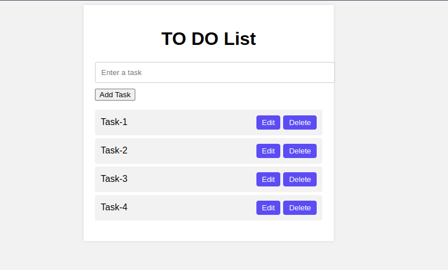
Task: Delete the Task-3 entry
Action: tap(300, 179)
